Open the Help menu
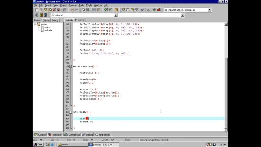Image resolution: width=261 pixels, height=147 pixels. tap(106, 5)
